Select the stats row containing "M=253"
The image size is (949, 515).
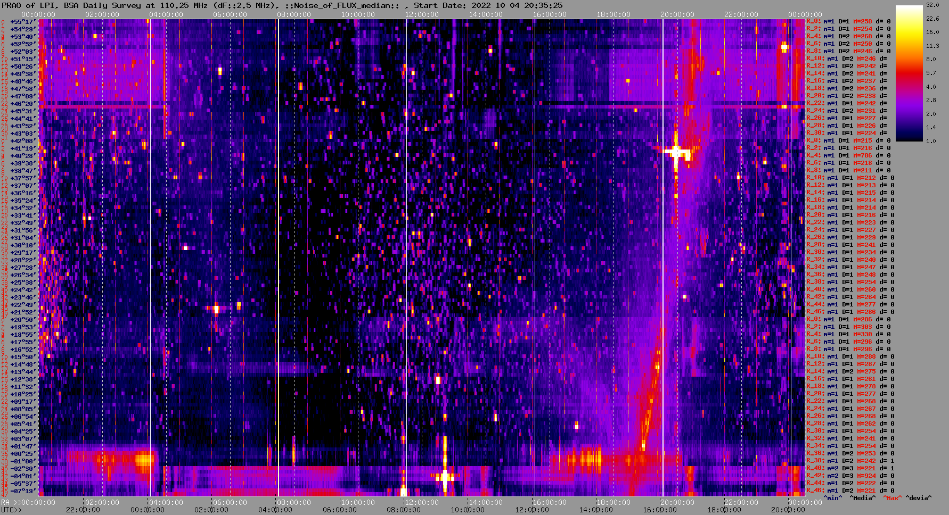click(850, 454)
